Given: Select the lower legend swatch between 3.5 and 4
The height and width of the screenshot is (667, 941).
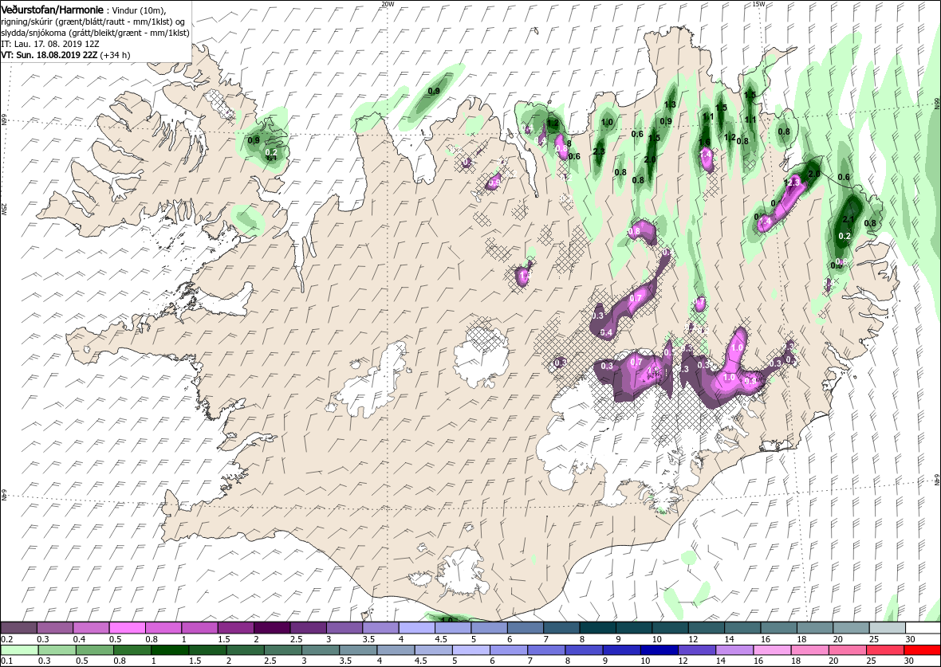Looking at the screenshot, I should tap(358, 651).
